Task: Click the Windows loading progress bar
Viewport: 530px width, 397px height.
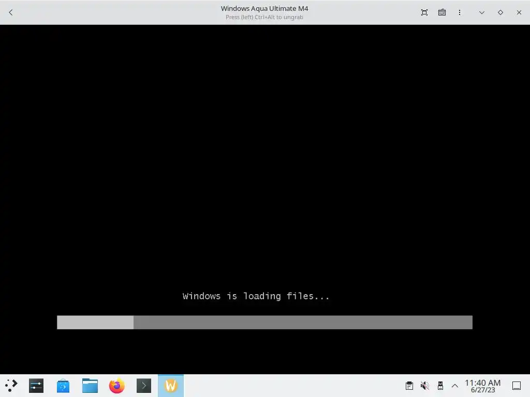Action: 264,323
